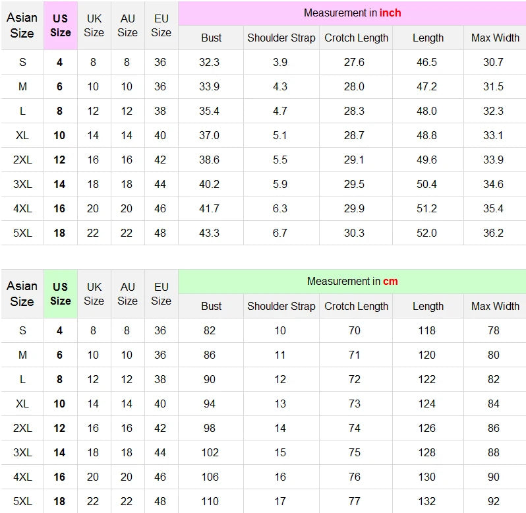
Task: Click the 110 bust value
Action: point(209,501)
